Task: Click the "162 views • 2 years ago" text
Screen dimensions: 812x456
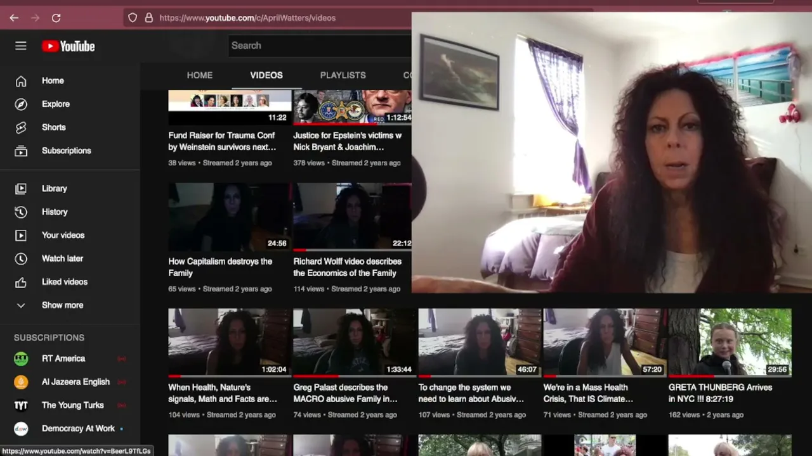Action: tap(706, 415)
